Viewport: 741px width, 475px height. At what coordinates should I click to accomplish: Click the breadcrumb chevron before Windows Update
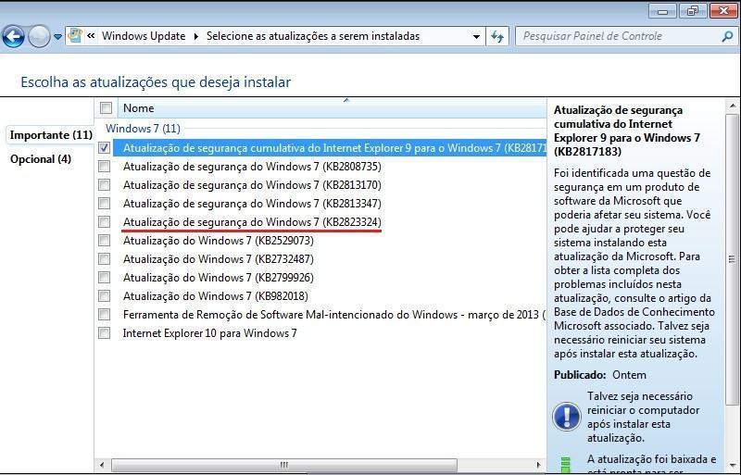coord(91,36)
